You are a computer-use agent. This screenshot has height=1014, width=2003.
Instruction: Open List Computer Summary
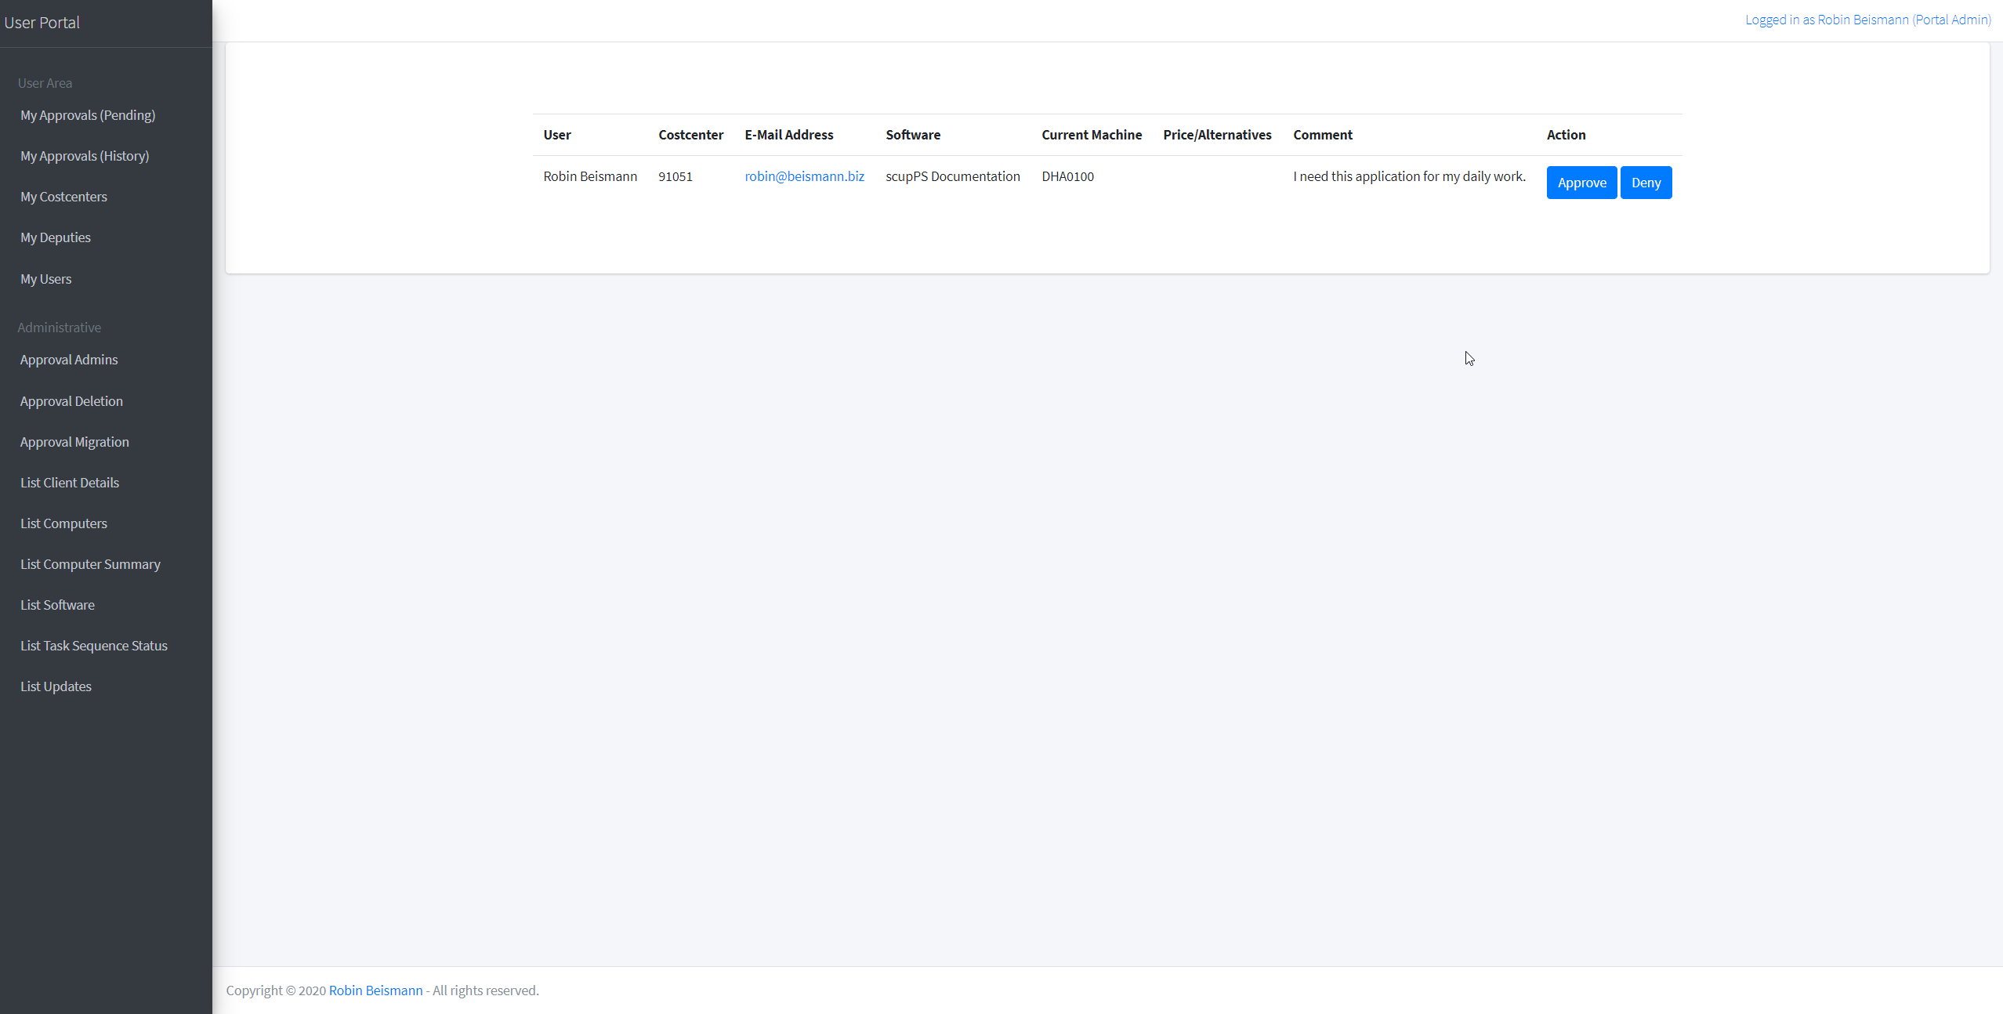90,564
